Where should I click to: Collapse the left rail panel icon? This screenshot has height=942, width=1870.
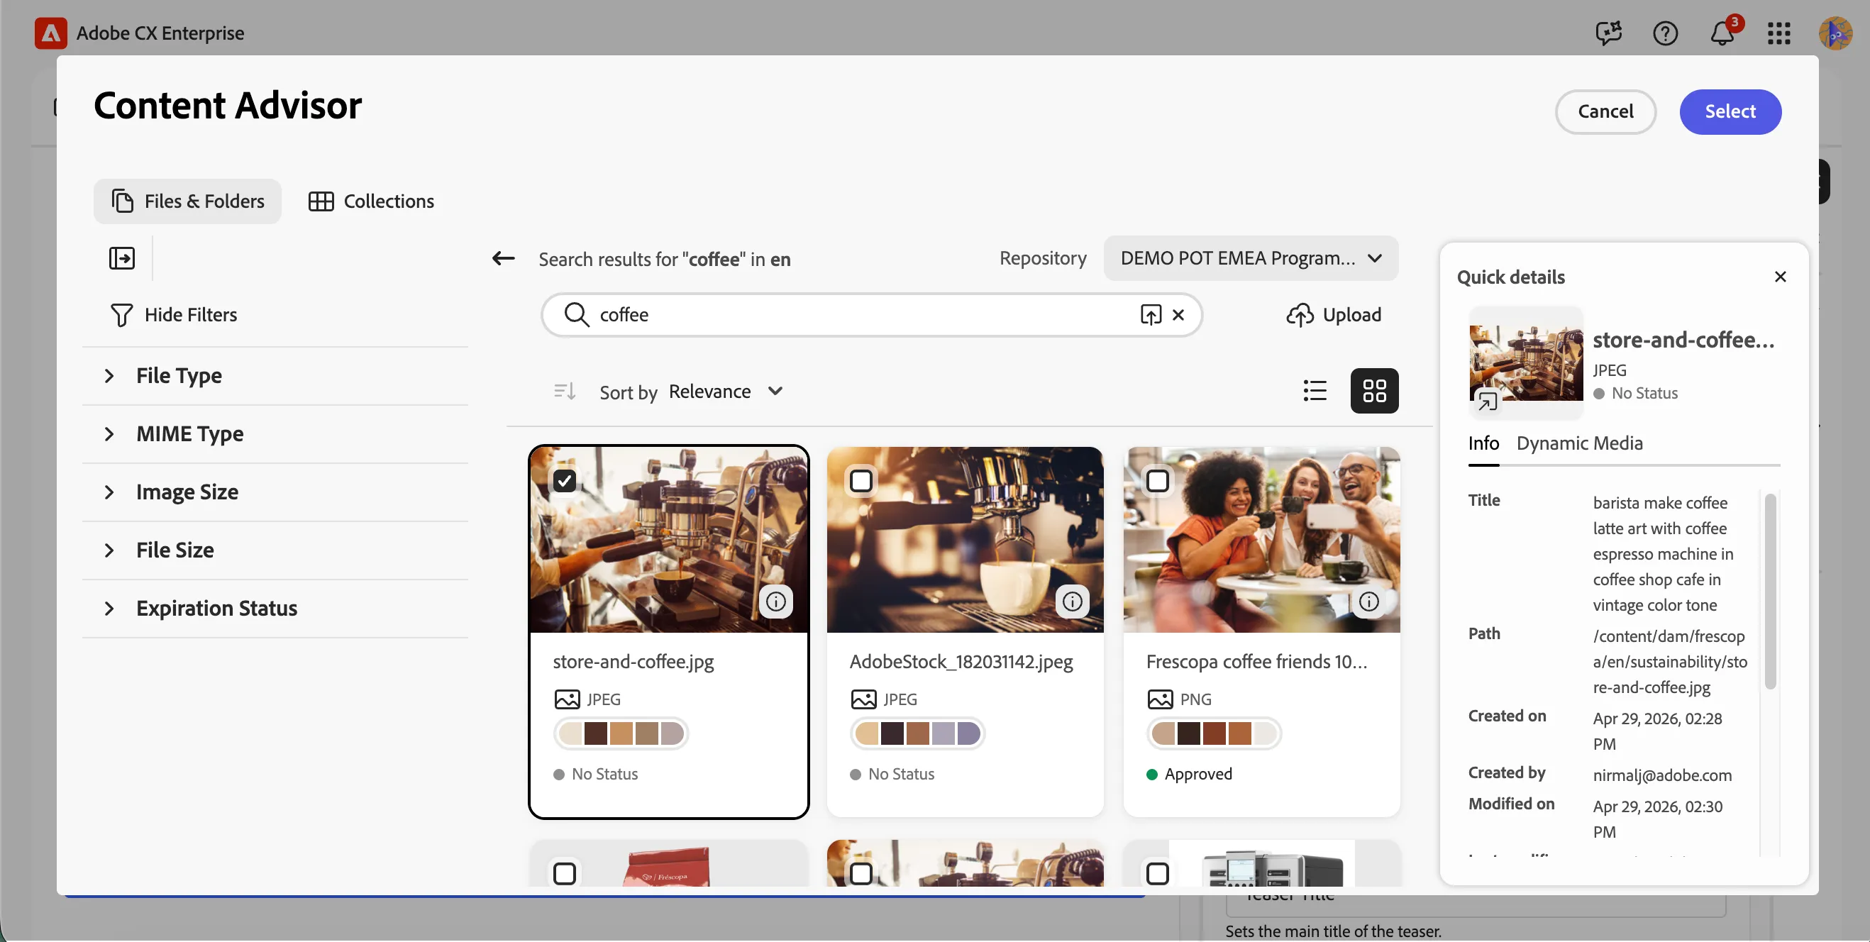click(122, 257)
